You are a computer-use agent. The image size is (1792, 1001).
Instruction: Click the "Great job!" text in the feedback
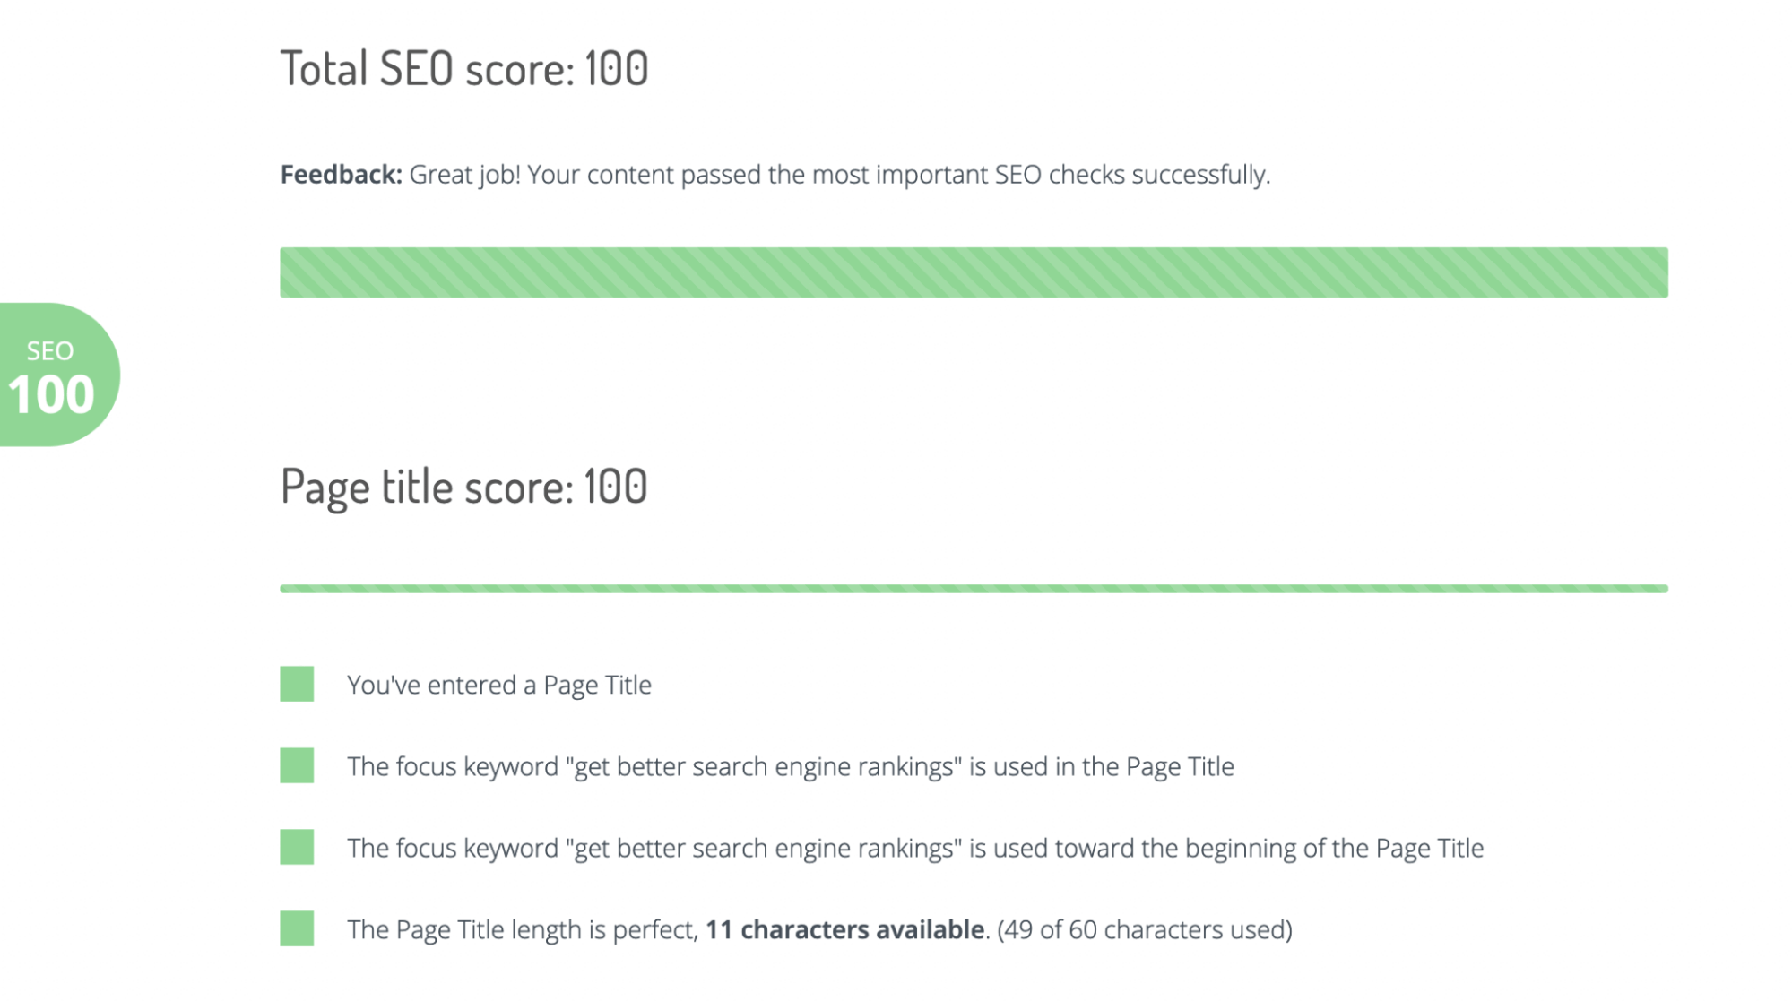click(464, 175)
